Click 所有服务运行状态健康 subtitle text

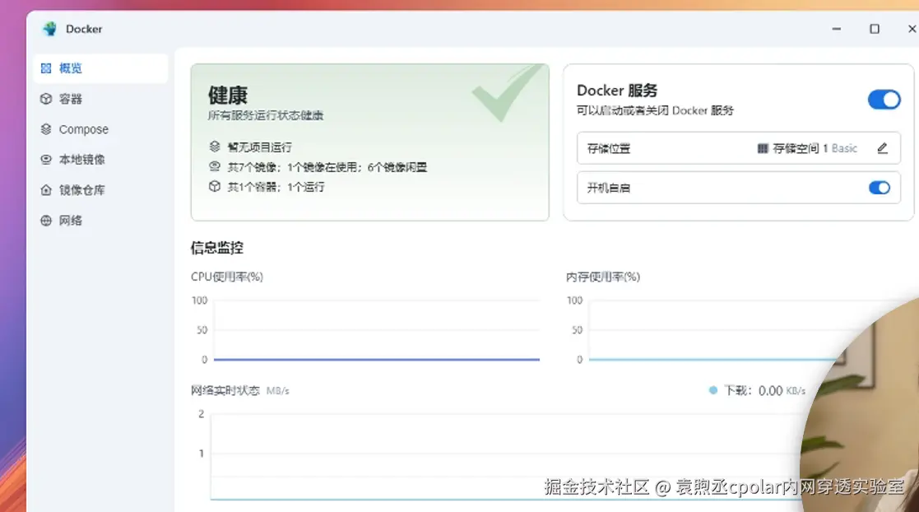click(266, 115)
